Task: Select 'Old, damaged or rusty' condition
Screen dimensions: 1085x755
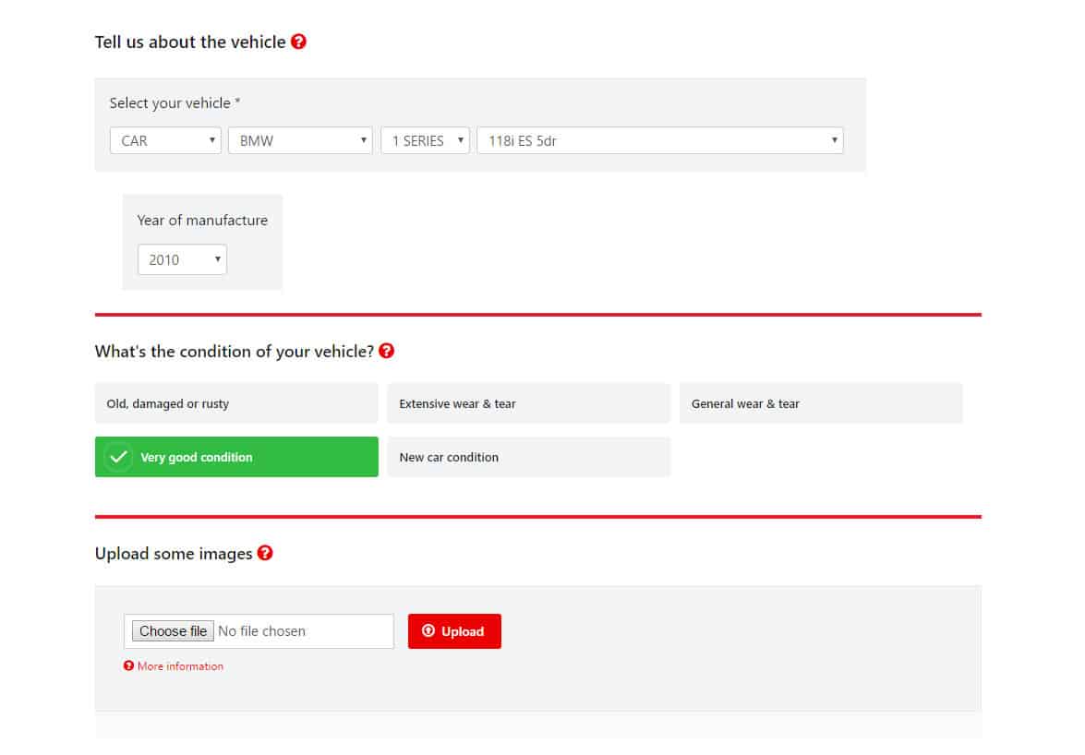Action: 236,403
